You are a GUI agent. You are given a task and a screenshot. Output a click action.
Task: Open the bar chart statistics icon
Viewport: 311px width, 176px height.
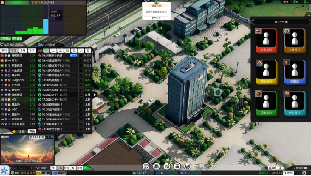tap(167, 166)
